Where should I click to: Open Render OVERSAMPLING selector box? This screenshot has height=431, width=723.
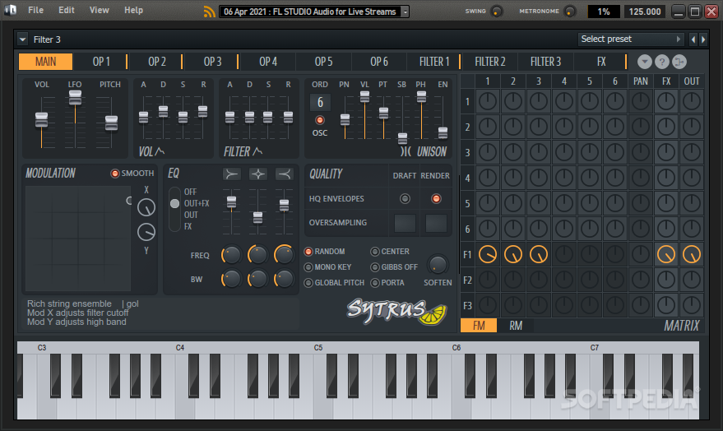coord(436,223)
